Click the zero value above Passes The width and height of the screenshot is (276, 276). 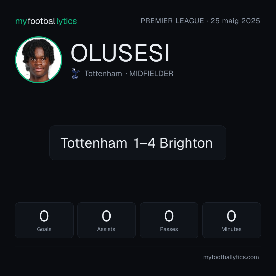click(x=169, y=216)
